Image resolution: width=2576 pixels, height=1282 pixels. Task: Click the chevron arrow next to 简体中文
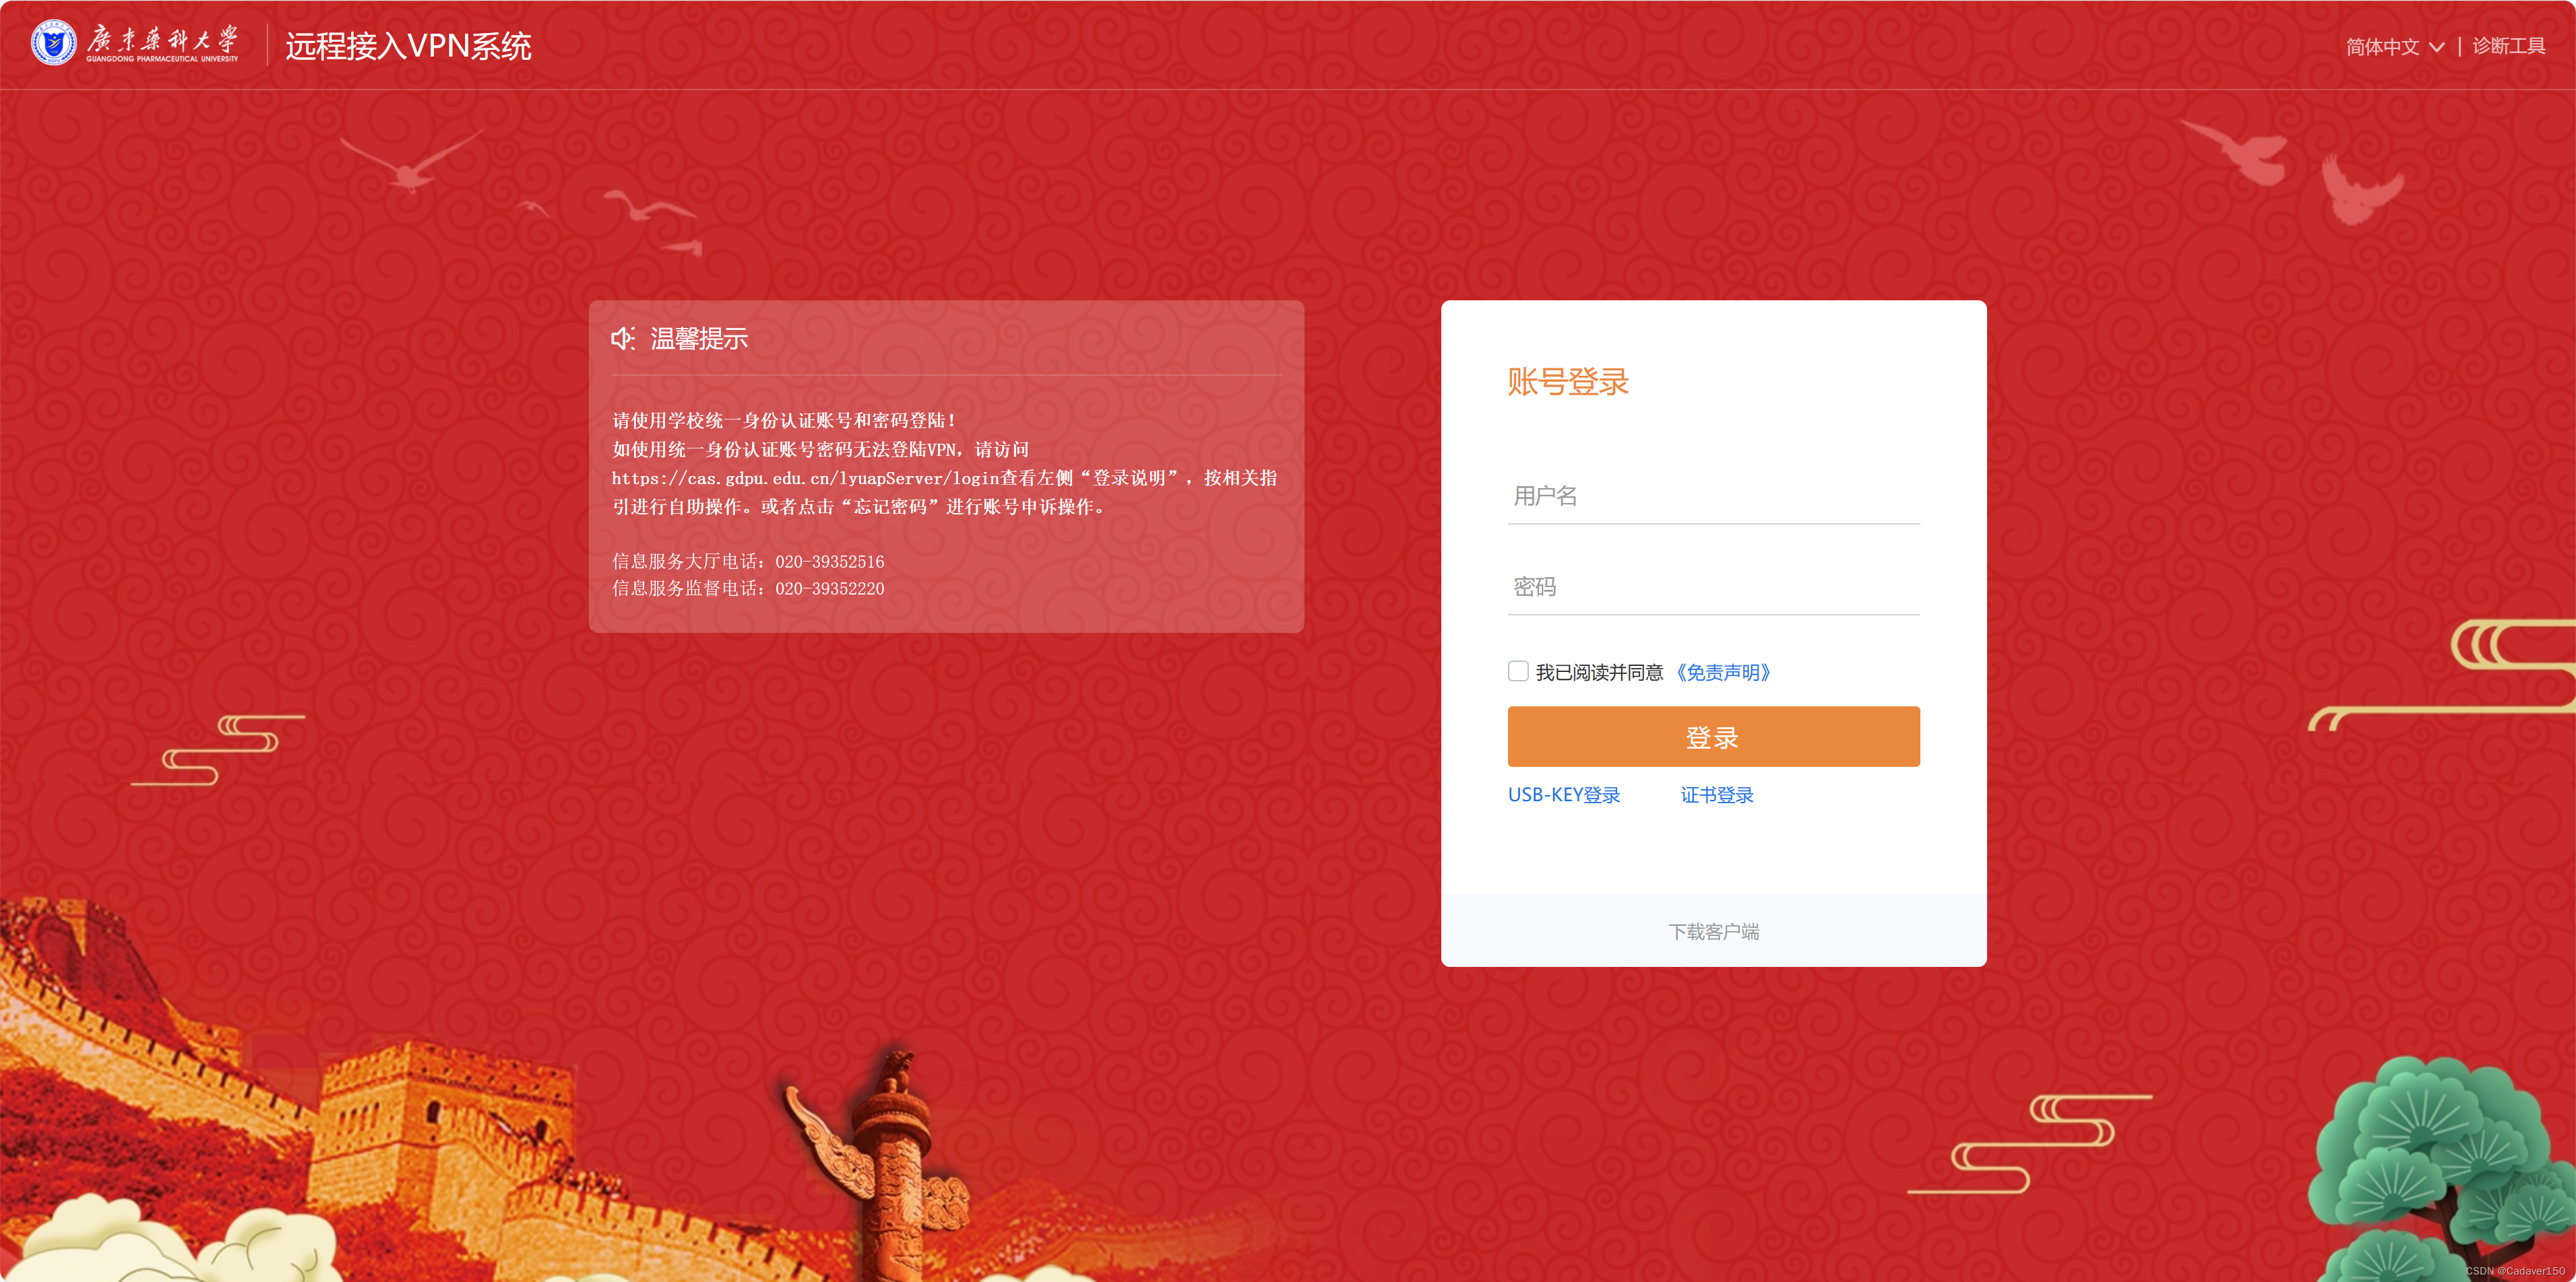pyautogui.click(x=2437, y=47)
